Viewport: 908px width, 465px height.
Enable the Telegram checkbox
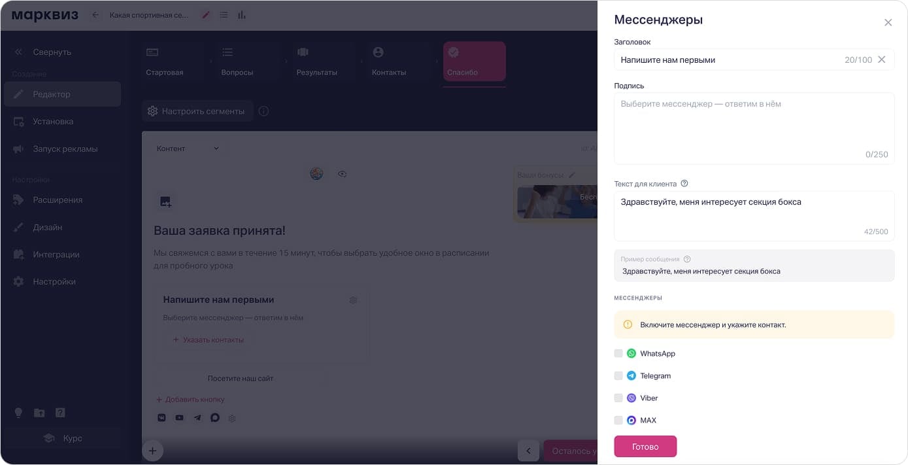click(x=618, y=375)
